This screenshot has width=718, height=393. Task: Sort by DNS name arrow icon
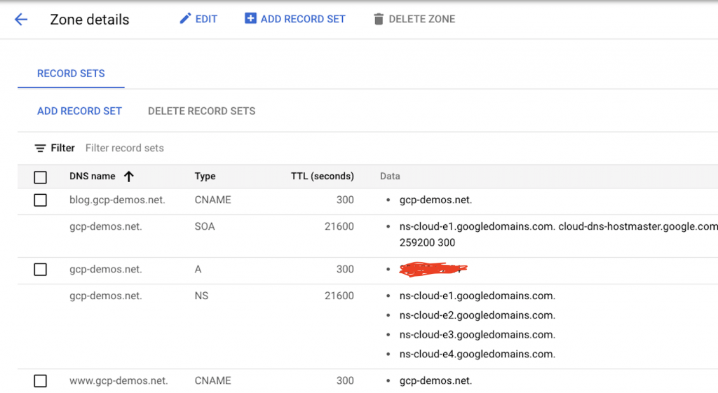click(x=128, y=177)
